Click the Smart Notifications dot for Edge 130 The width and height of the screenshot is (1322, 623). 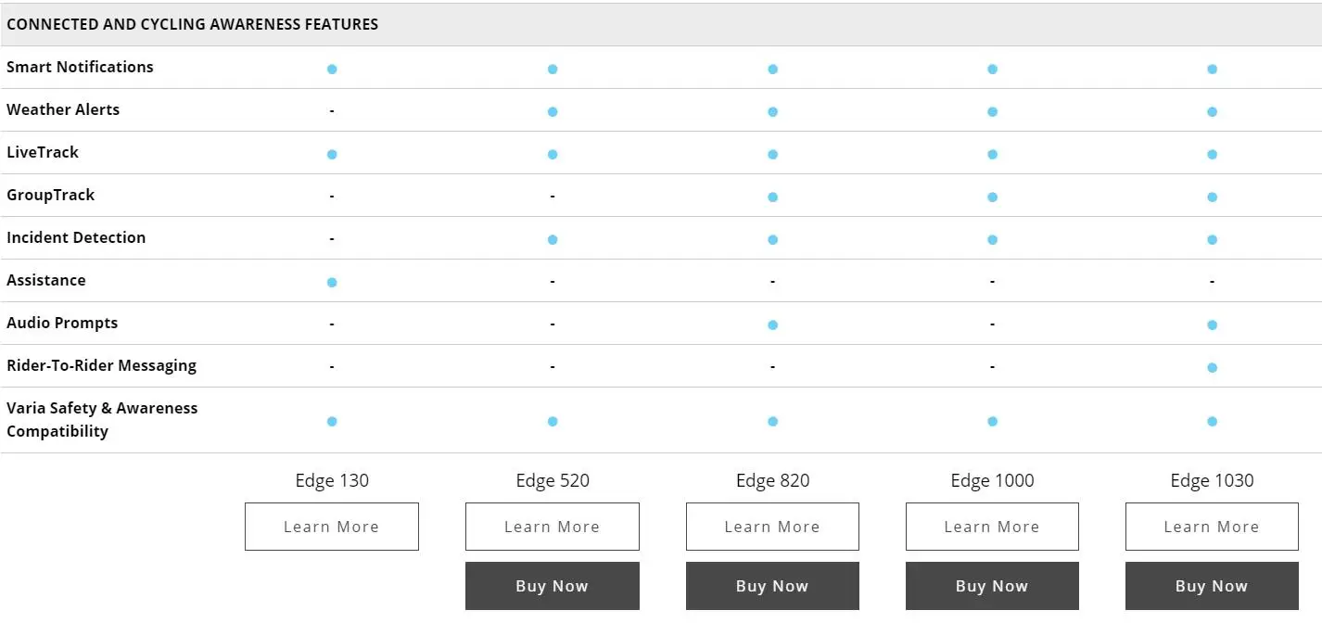coord(332,70)
